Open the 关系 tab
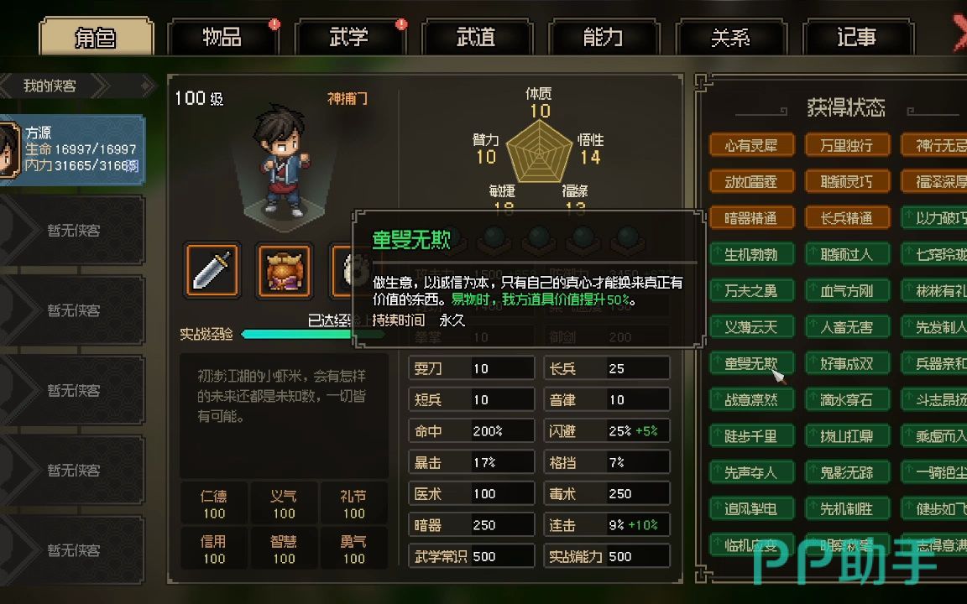 730,37
